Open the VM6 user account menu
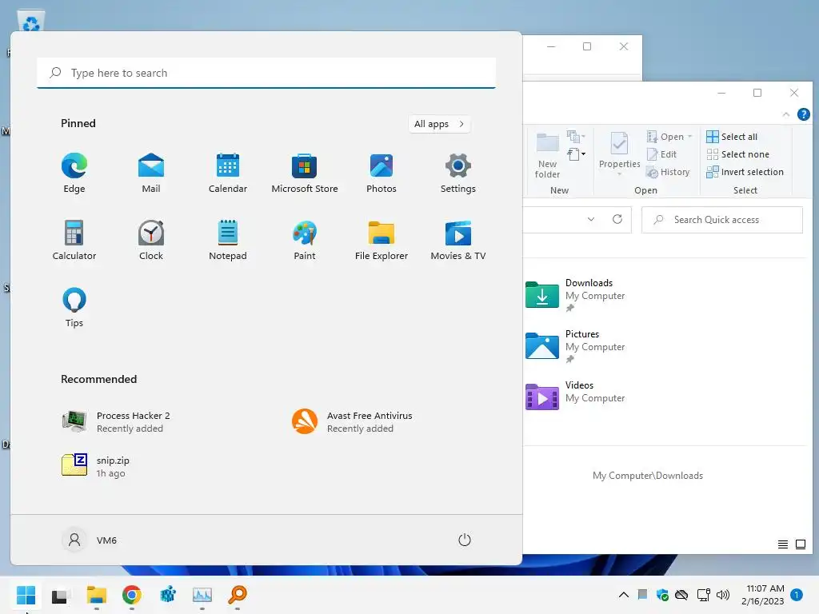The width and height of the screenshot is (819, 614). 90,540
